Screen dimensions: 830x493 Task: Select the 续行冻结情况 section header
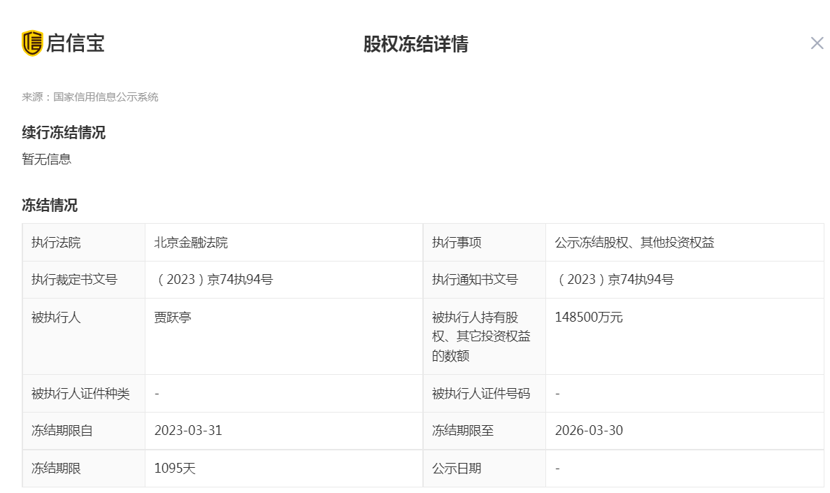(x=62, y=133)
